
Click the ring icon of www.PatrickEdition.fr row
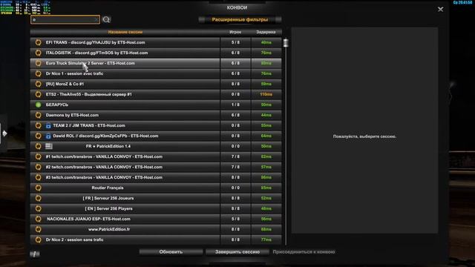tap(38, 229)
